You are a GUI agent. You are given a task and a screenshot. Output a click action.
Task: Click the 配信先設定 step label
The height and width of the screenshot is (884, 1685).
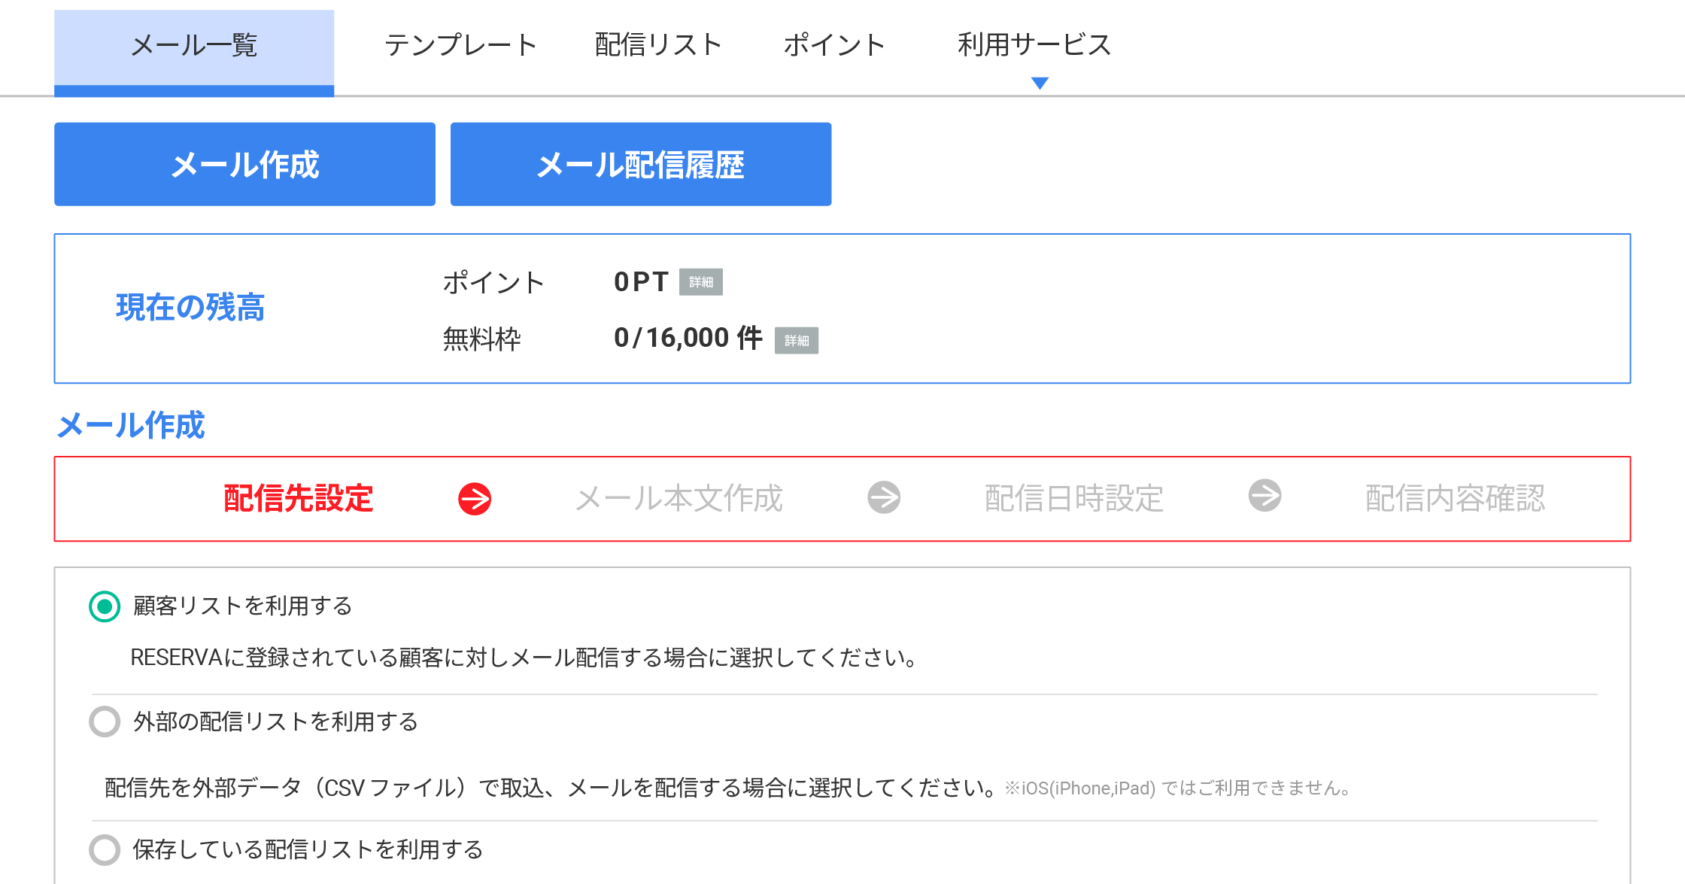click(x=299, y=499)
